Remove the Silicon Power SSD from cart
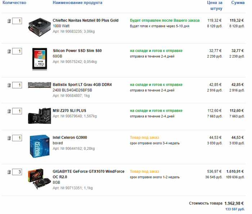This screenshot has height=214, width=252. pos(9,51)
